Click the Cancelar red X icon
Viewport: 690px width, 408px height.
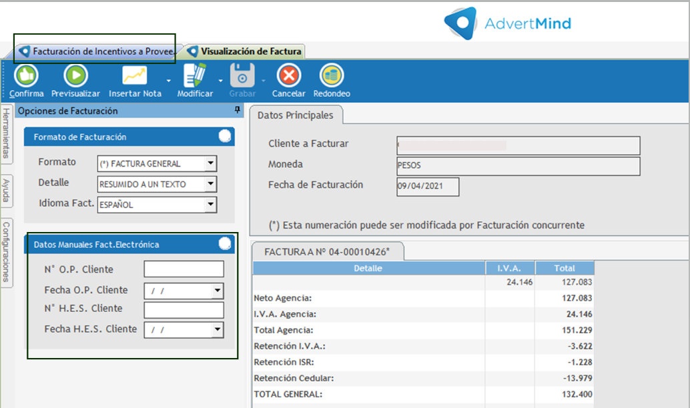[x=288, y=75]
